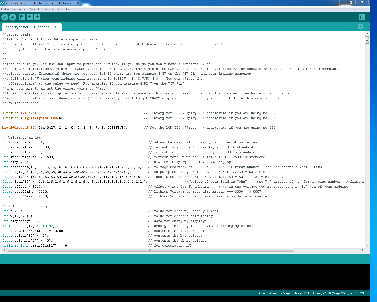Click the black console output area
This screenshot has width=377, height=302.
pyautogui.click(x=185, y=277)
